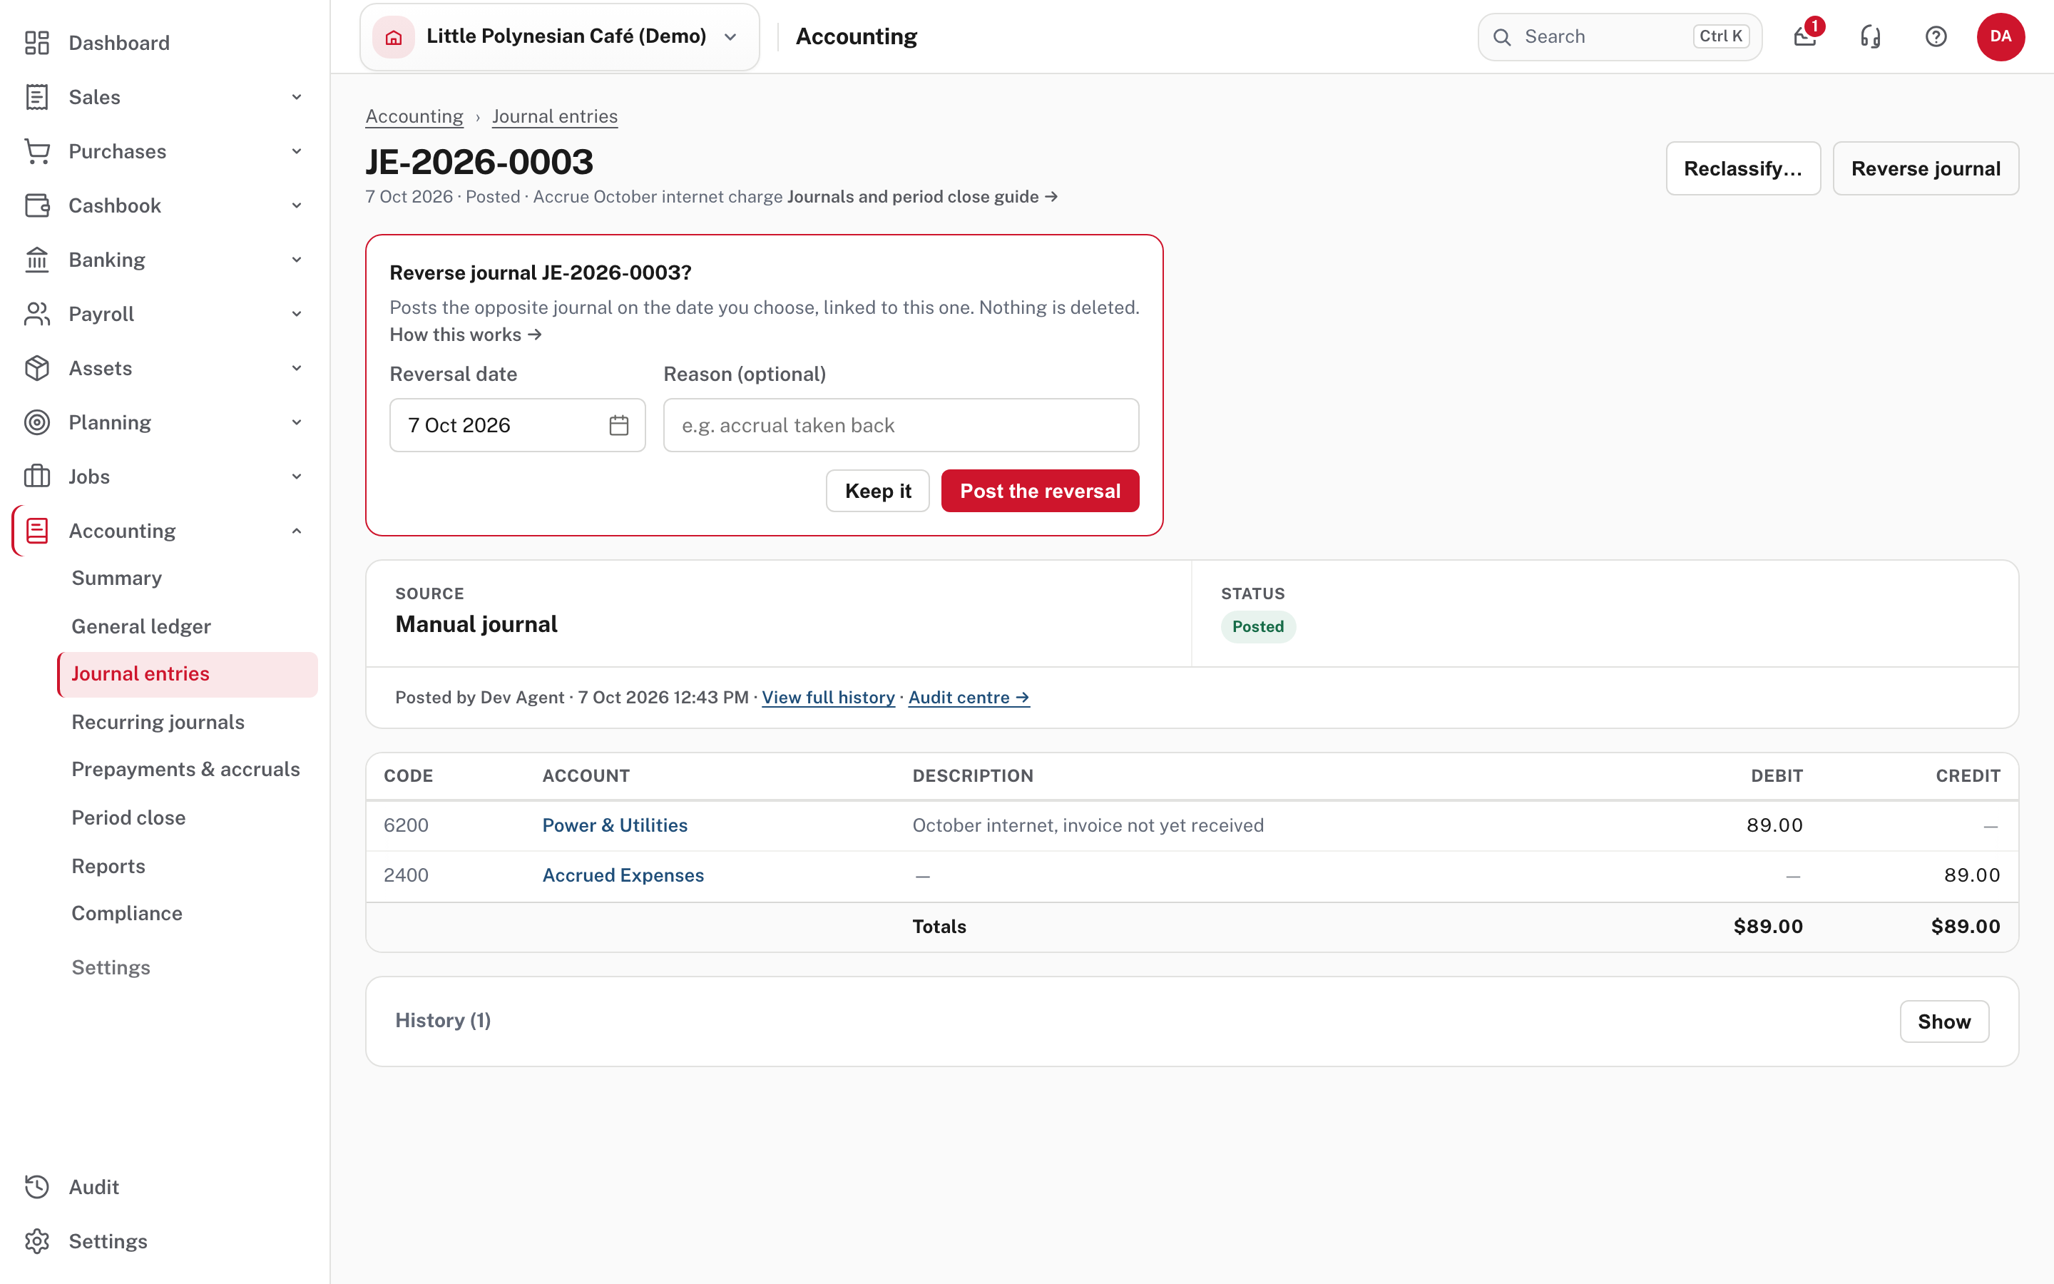Click the bottom Settings gear icon
The height and width of the screenshot is (1284, 2054).
pyautogui.click(x=36, y=1241)
